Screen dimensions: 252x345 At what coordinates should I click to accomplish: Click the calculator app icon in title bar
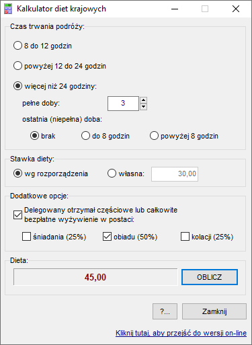tap(8, 9)
